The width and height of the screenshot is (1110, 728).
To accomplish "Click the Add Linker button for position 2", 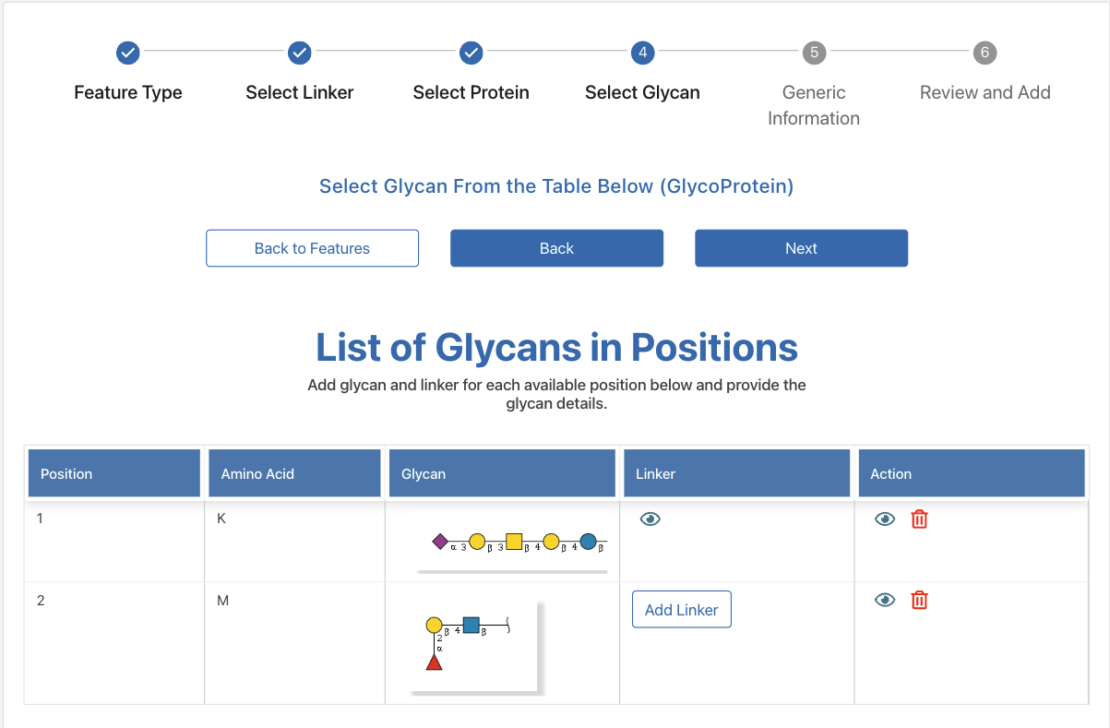I will coord(682,610).
